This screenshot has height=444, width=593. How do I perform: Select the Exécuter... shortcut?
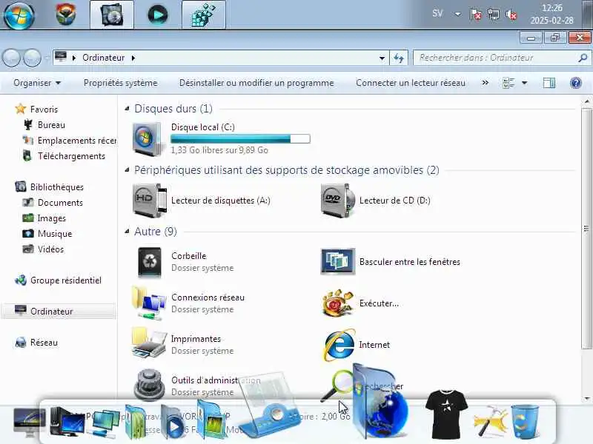[x=360, y=303]
